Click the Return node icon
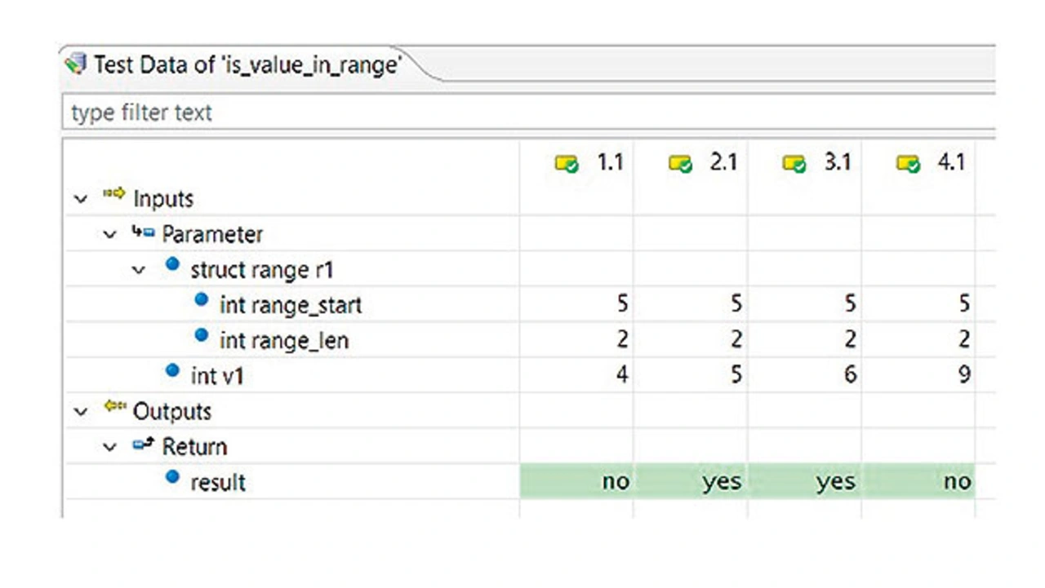The width and height of the screenshot is (1045, 588). pos(142,445)
